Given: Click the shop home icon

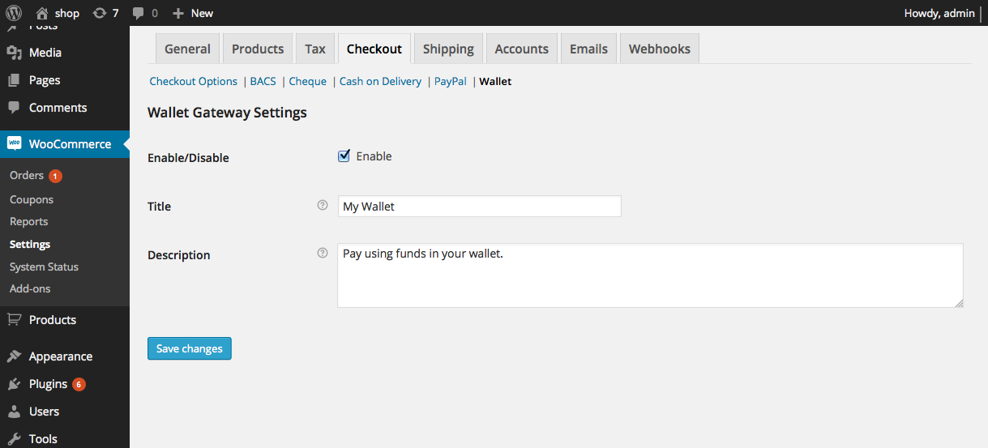Looking at the screenshot, I should point(43,13).
